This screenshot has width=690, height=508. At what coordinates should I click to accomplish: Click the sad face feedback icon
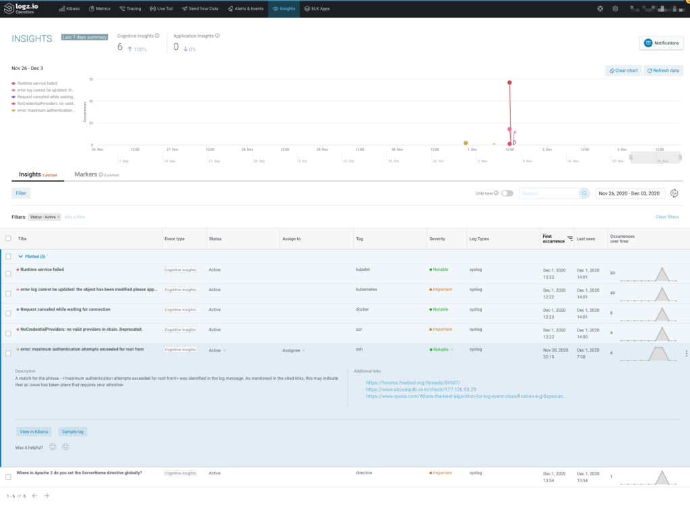point(65,447)
